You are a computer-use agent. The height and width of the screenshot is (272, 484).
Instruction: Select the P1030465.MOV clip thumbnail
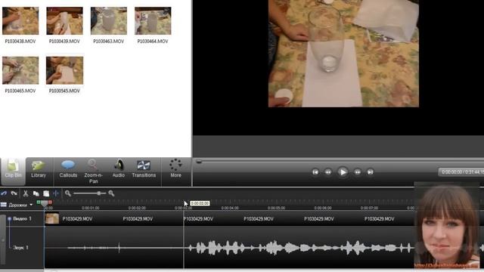tap(20, 70)
